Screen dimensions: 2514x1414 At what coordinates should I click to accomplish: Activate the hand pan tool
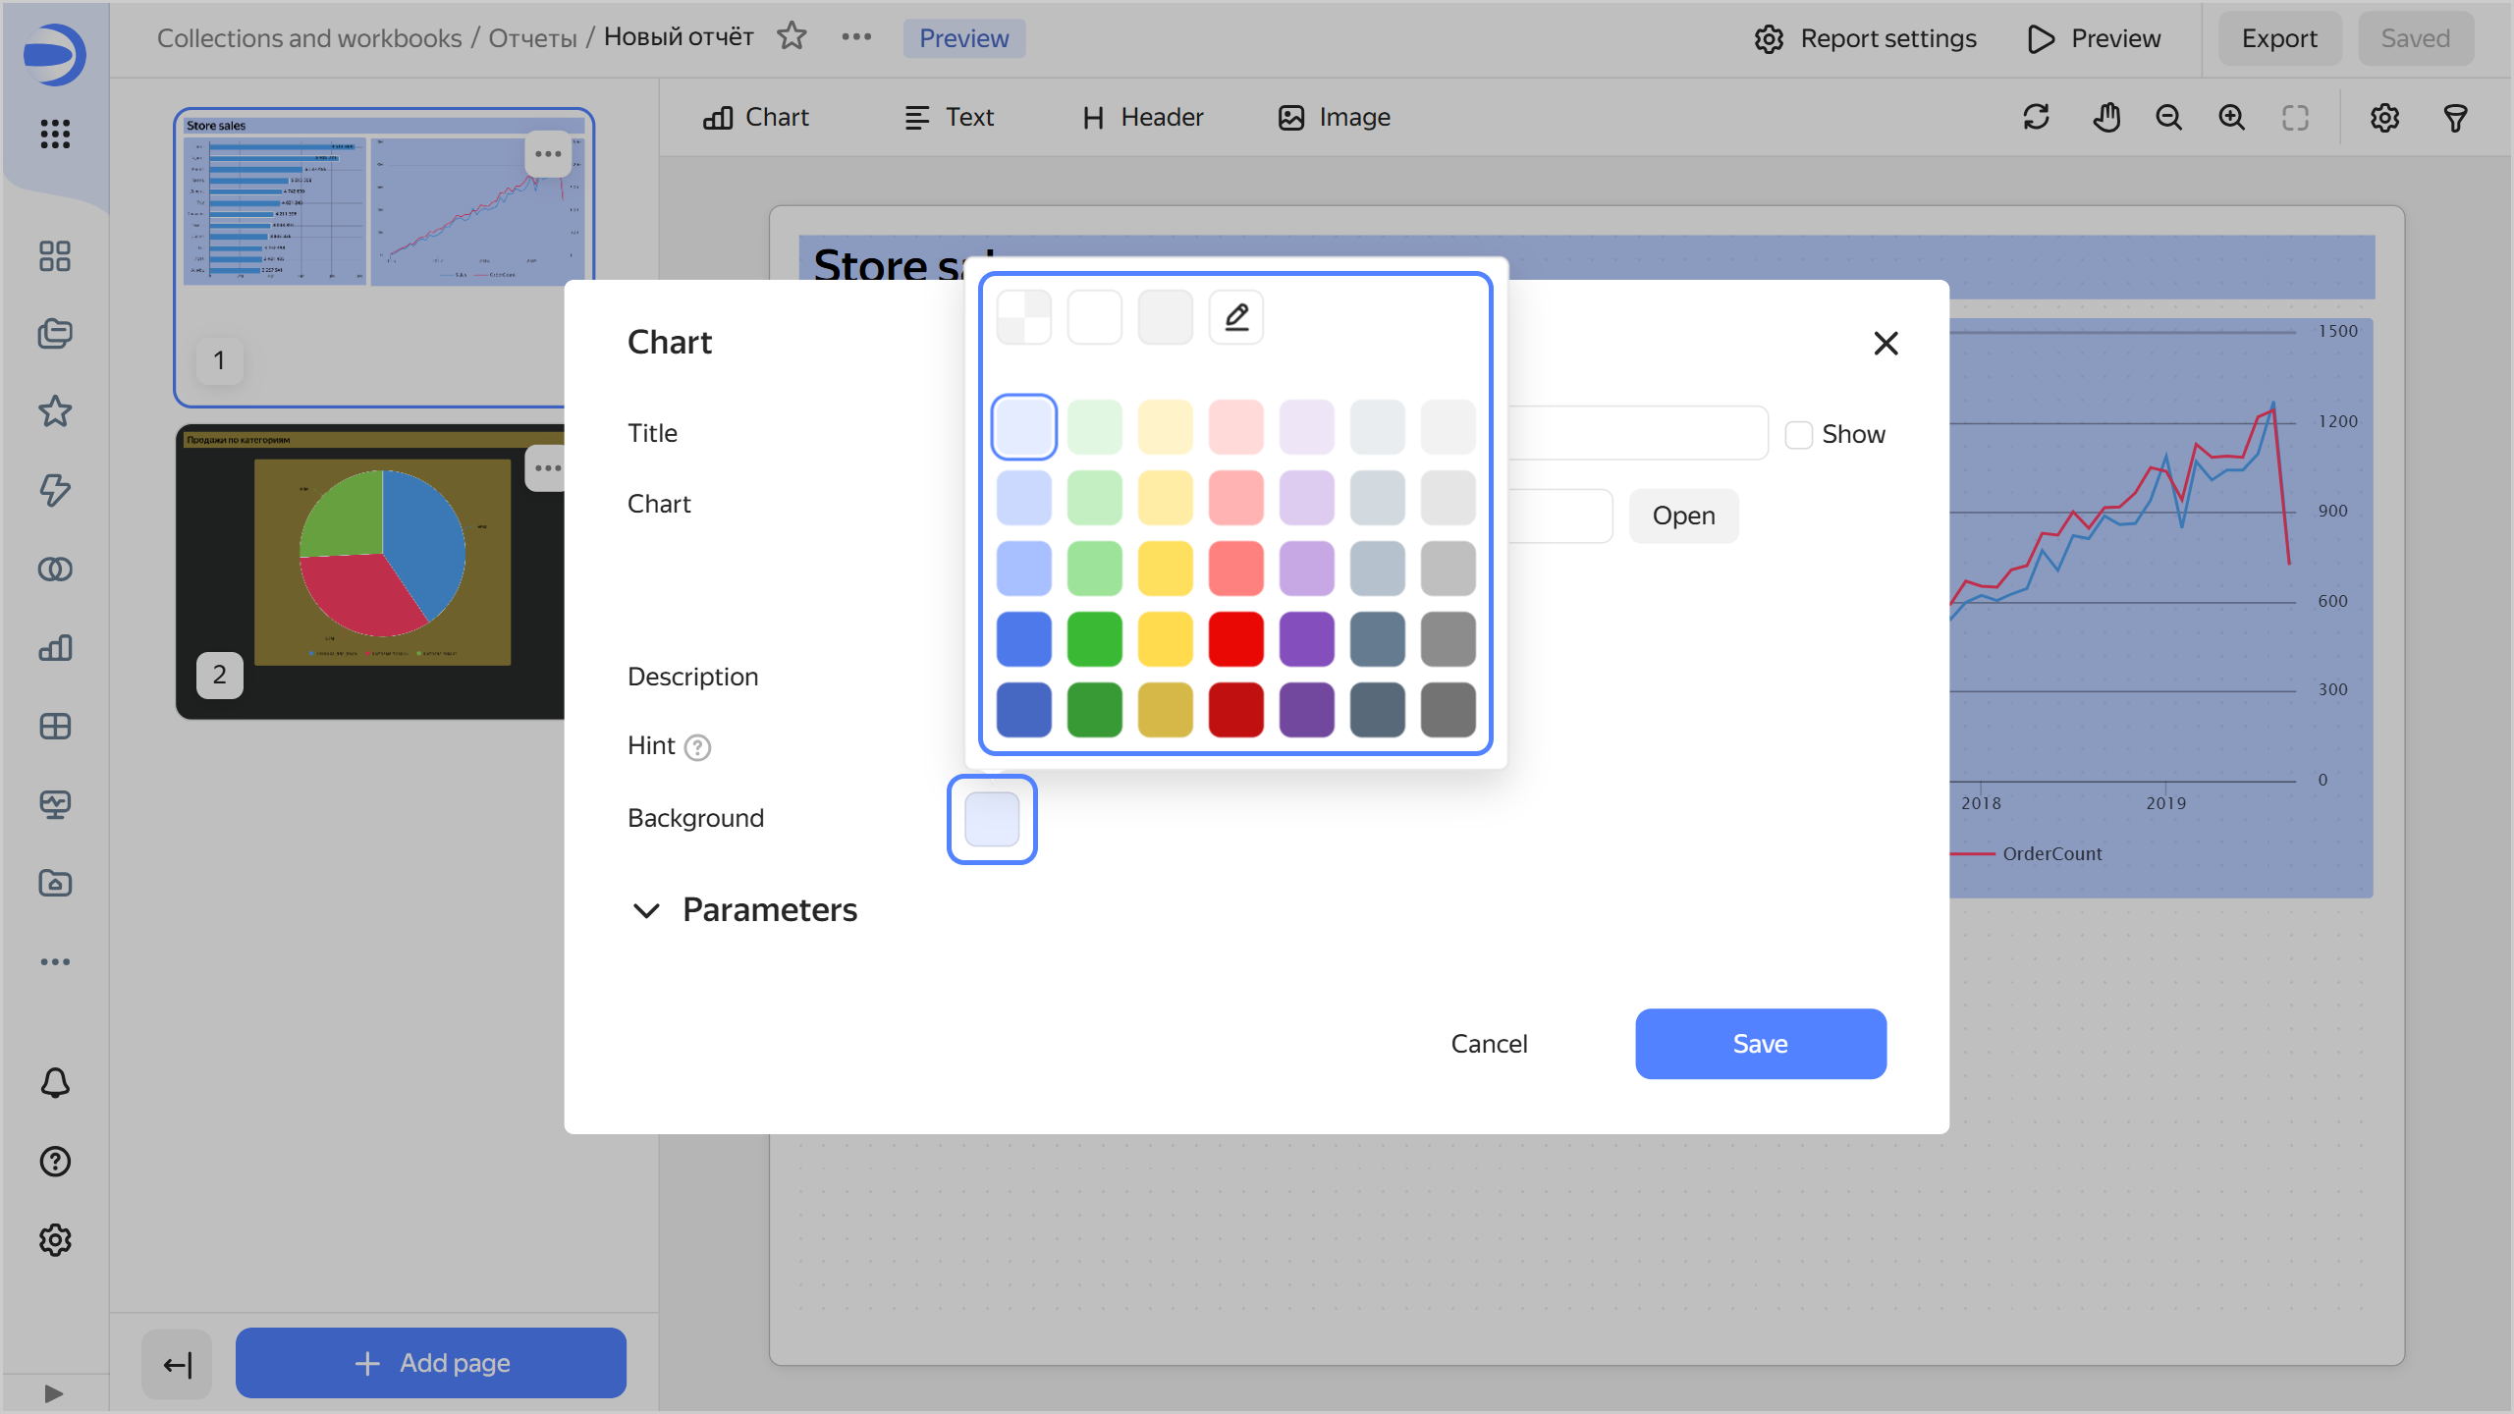(2105, 118)
